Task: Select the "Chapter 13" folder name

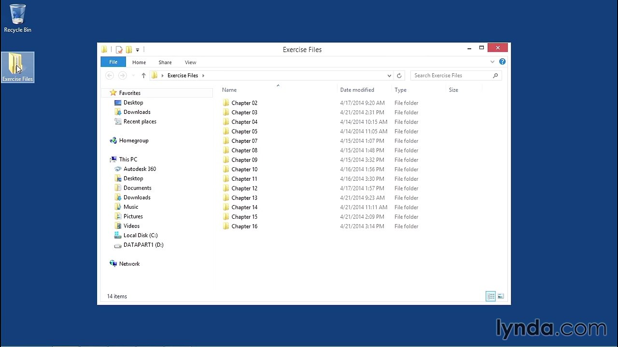Action: tap(244, 198)
